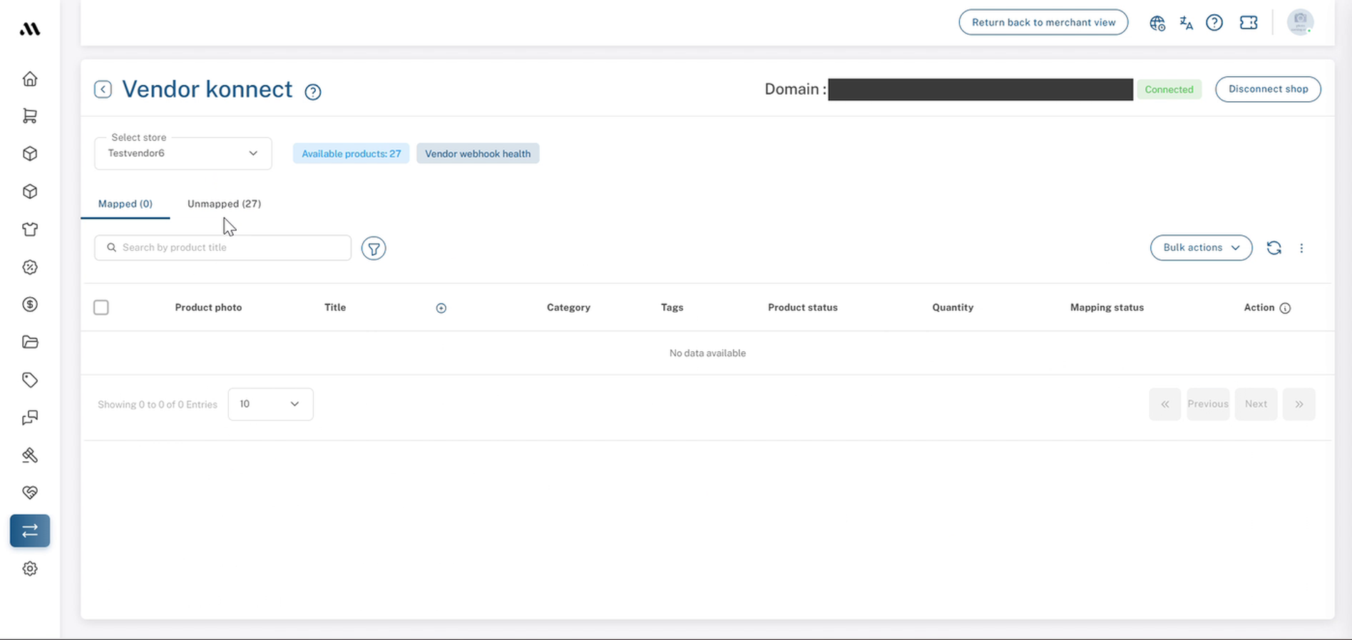Open the three-dot more options menu

point(1301,248)
